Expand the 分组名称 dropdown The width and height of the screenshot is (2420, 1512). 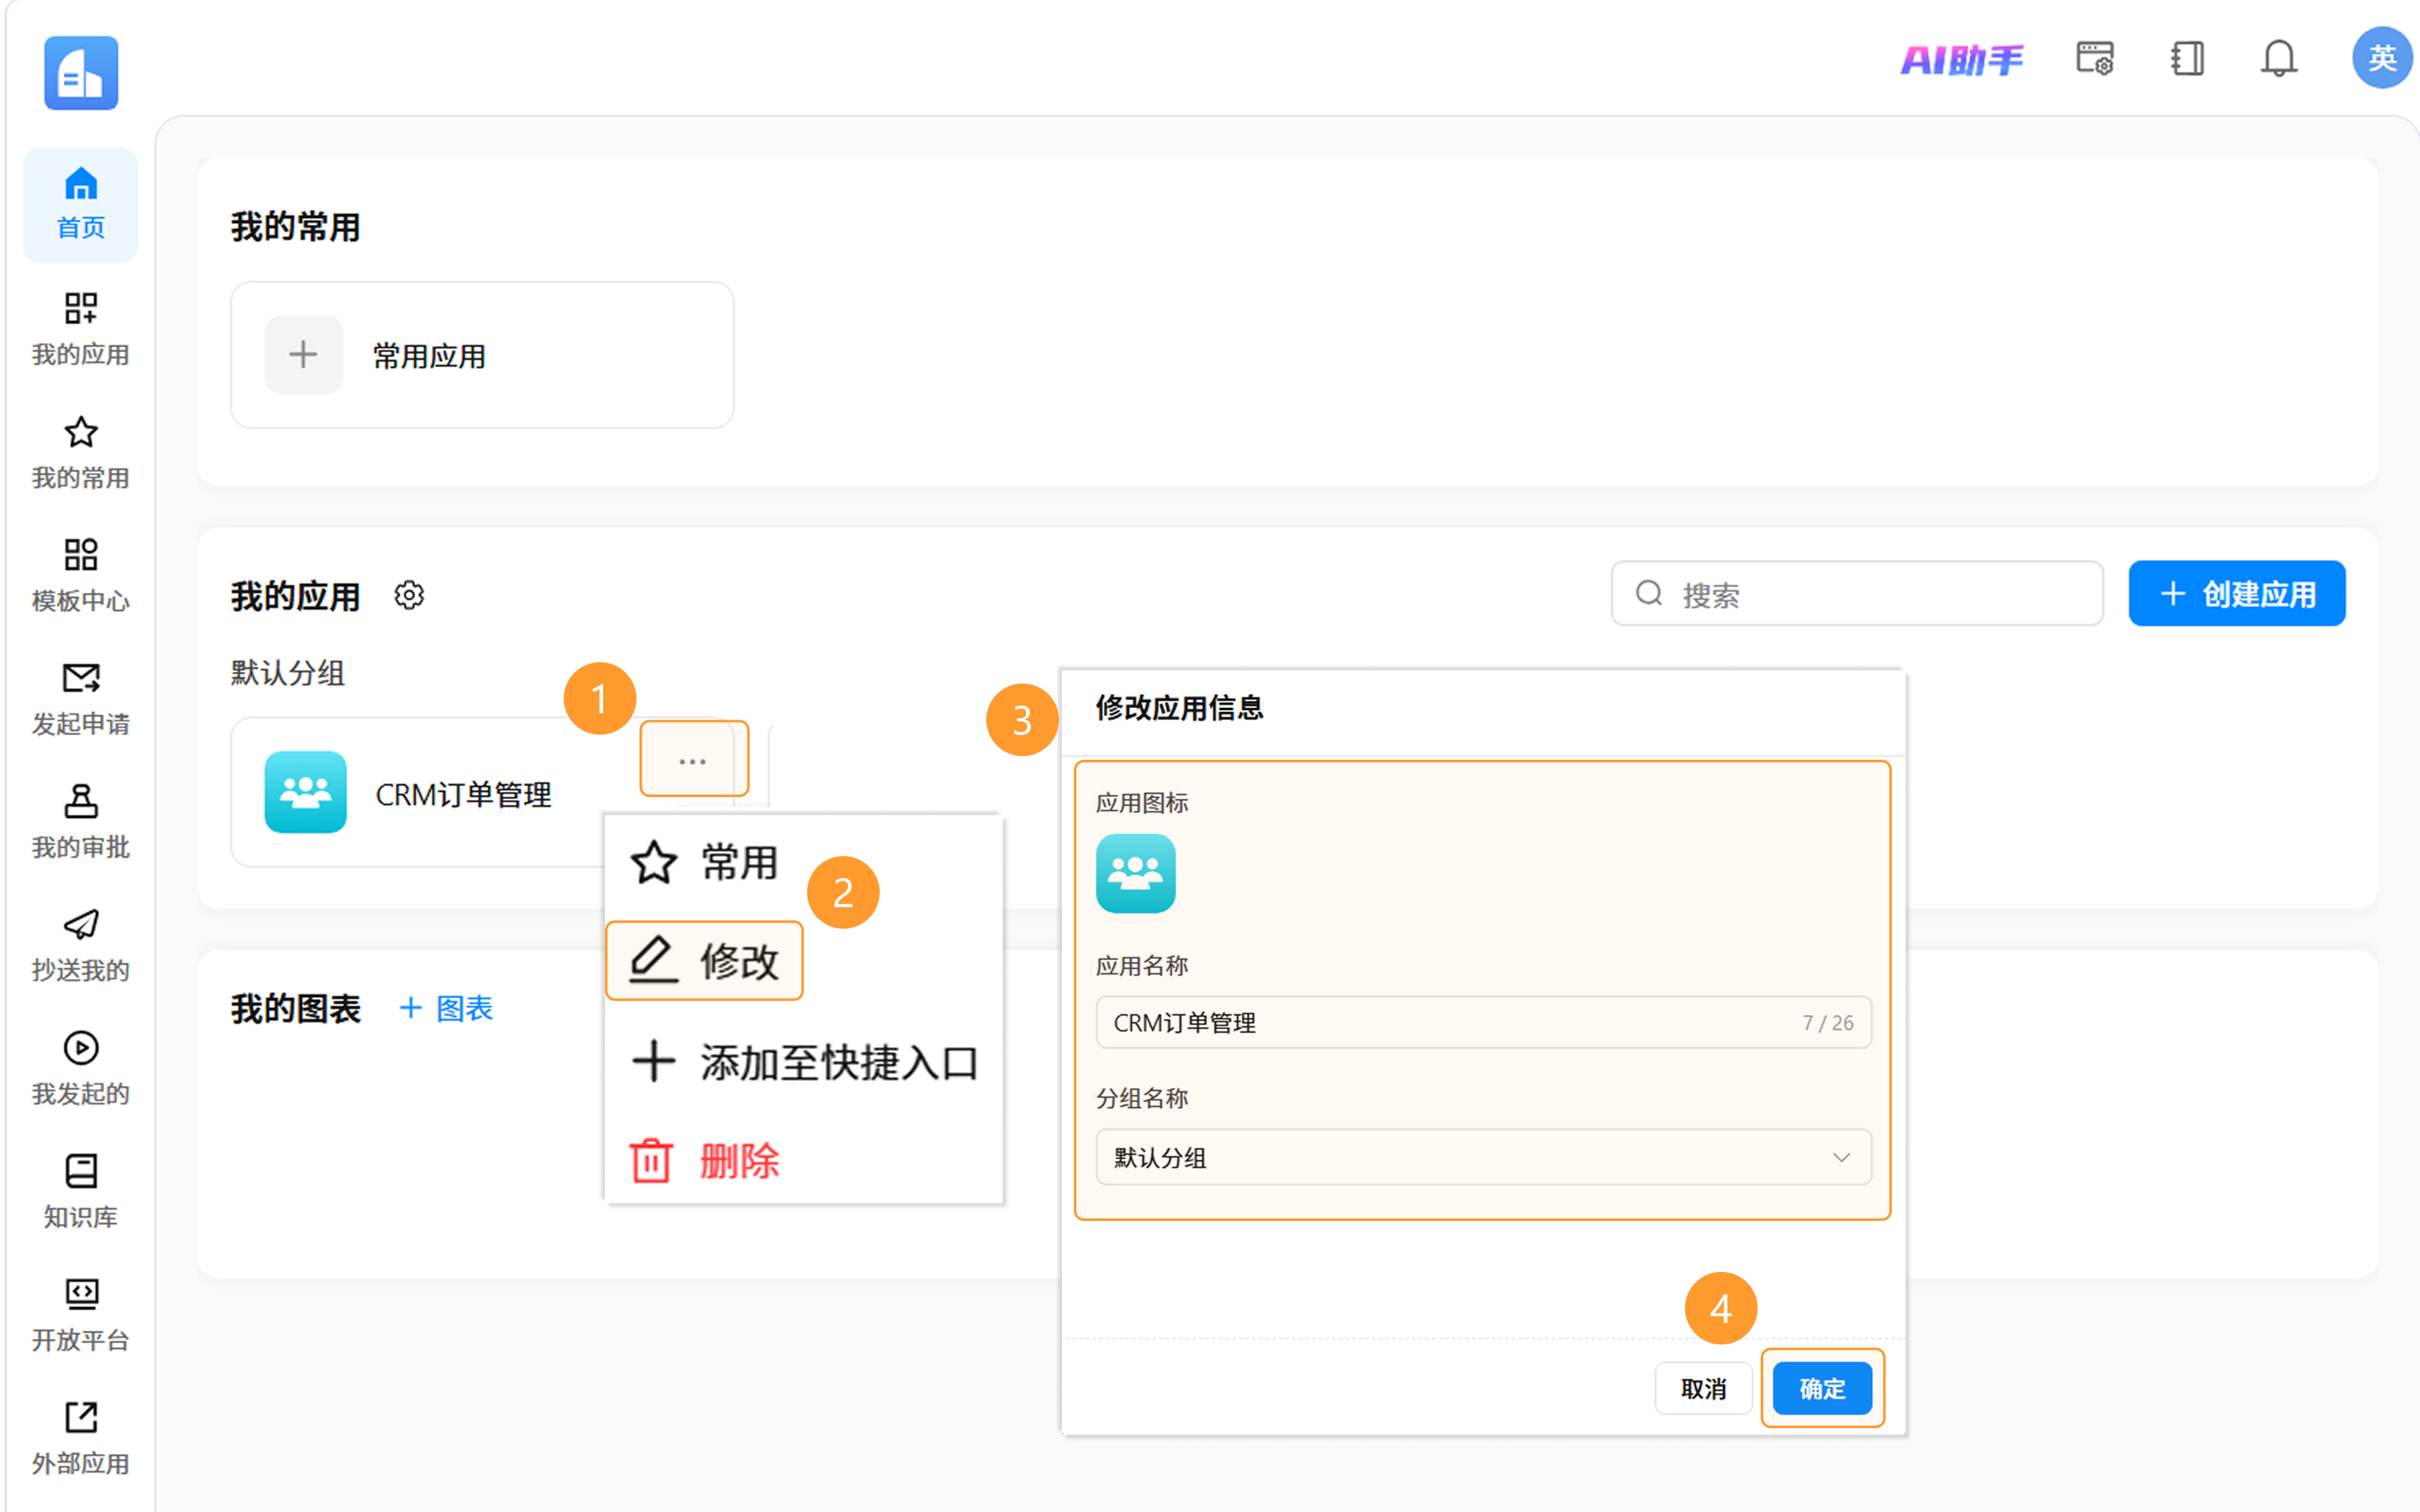coord(1483,1157)
